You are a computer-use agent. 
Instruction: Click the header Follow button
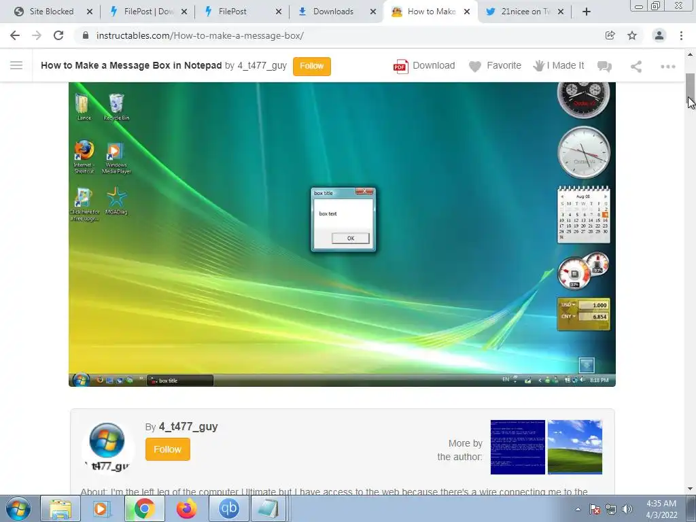tap(311, 66)
